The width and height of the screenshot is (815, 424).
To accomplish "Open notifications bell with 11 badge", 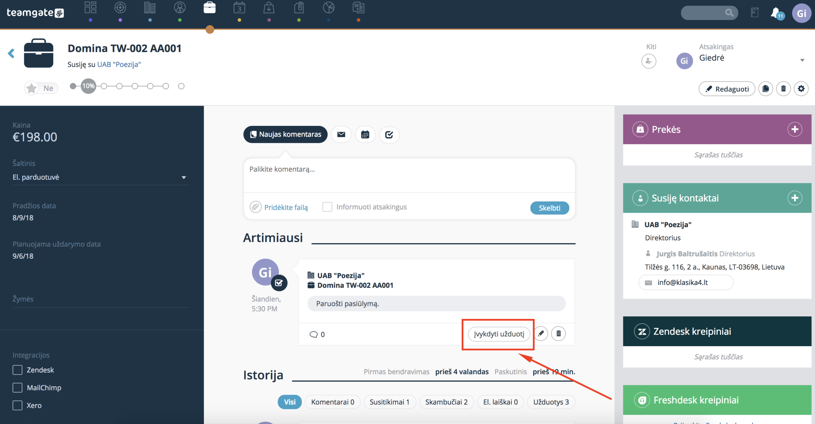I will [x=777, y=13].
